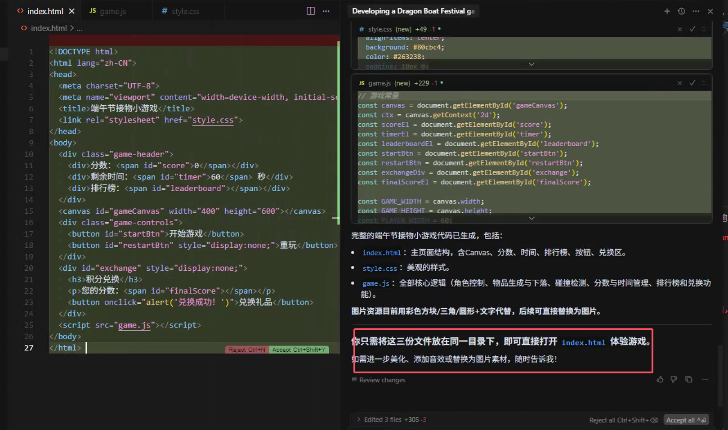Image resolution: width=728 pixels, height=430 pixels.
Task: Click the background #80cbc4 line in style.css preview
Action: click(x=405, y=47)
